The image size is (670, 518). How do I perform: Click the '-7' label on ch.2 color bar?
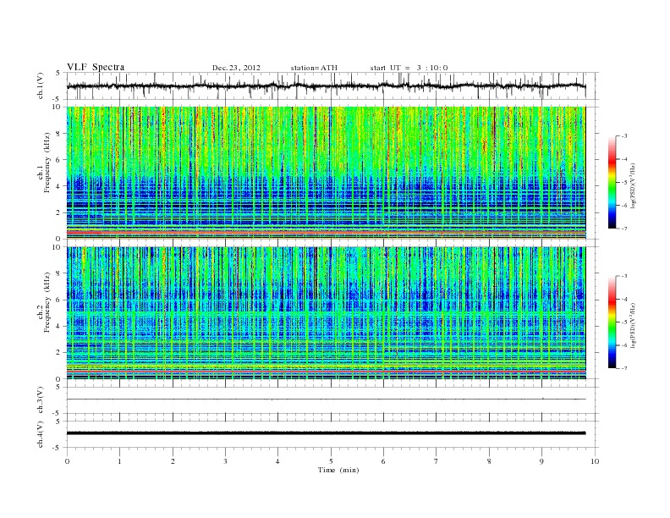[x=624, y=368]
